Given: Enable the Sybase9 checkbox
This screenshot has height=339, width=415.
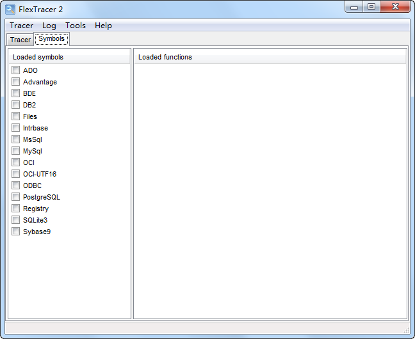Looking at the screenshot, I should coord(15,232).
